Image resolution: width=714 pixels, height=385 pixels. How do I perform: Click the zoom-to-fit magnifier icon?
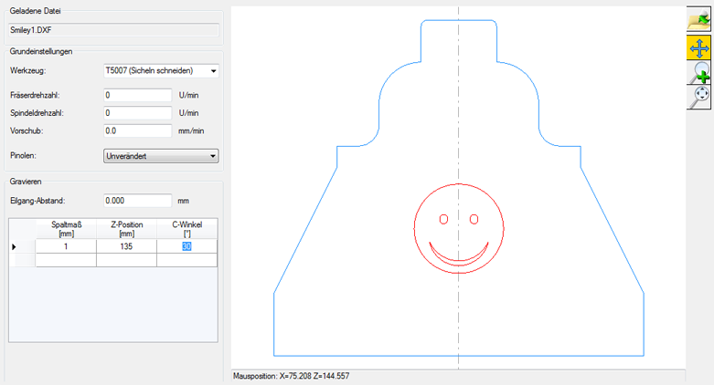[699, 97]
